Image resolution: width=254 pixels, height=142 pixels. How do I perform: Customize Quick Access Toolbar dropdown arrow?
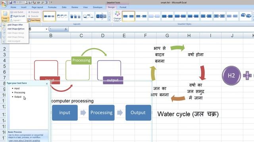click(51, 2)
